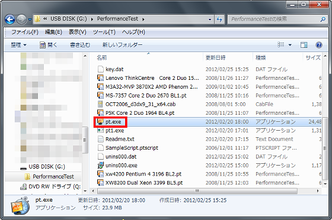Select the key.dat file icon
The width and height of the screenshot is (332, 220).
pos(100,69)
